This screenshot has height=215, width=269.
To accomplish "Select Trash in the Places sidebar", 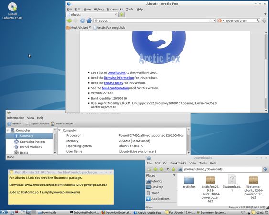I will pos(153,193).
